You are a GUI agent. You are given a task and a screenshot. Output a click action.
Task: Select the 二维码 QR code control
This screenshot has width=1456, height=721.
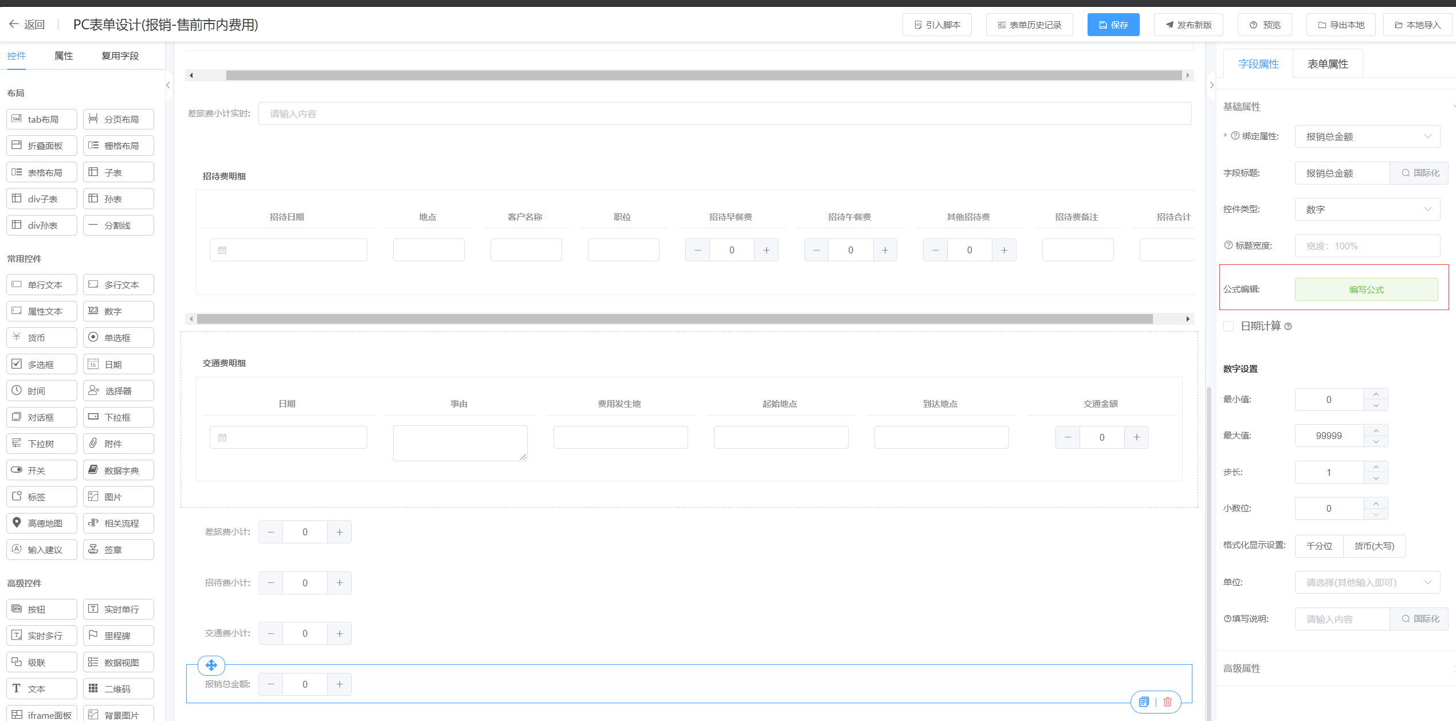point(118,688)
